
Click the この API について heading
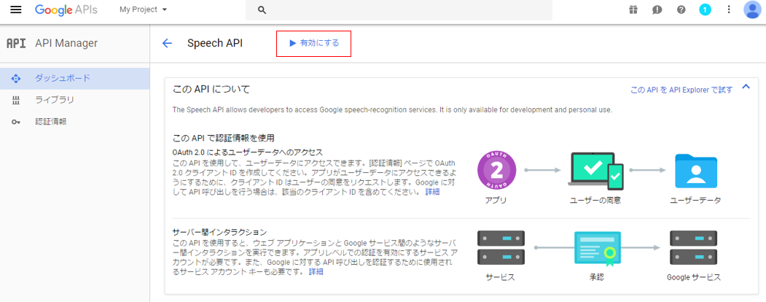point(211,89)
